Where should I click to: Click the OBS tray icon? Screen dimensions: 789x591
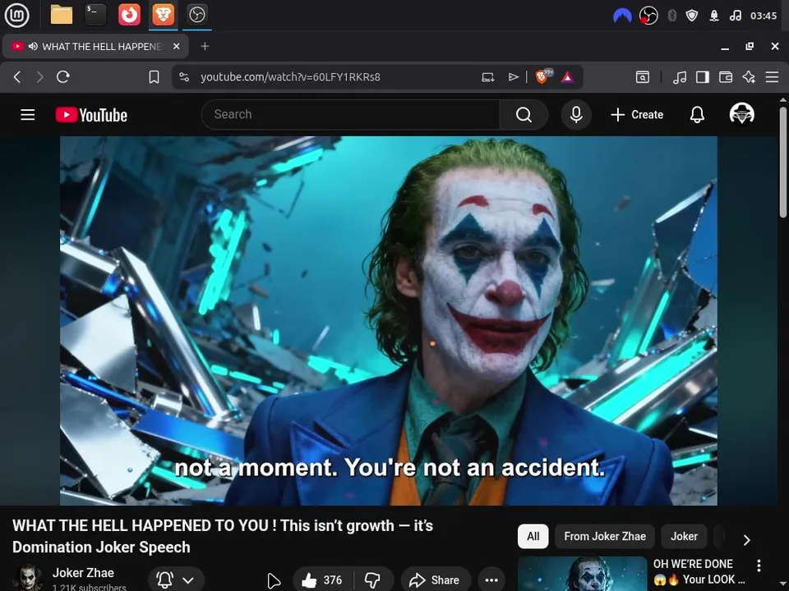[648, 16]
